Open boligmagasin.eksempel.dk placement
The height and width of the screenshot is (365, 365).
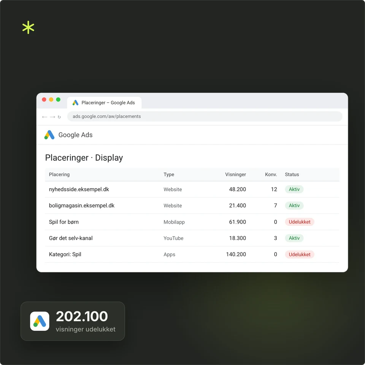82,206
